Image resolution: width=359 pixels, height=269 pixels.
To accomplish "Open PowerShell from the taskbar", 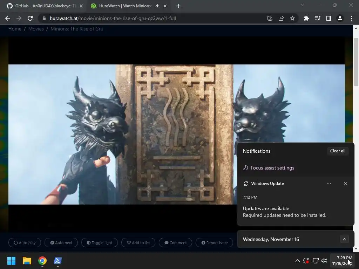I will [58, 261].
